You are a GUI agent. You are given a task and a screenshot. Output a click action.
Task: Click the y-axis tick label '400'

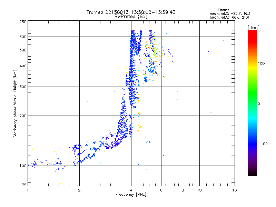coord(23,66)
